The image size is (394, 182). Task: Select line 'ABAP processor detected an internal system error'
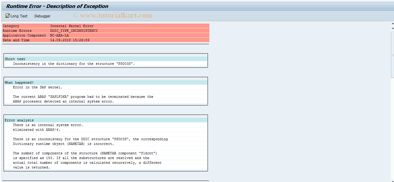pos(63,101)
